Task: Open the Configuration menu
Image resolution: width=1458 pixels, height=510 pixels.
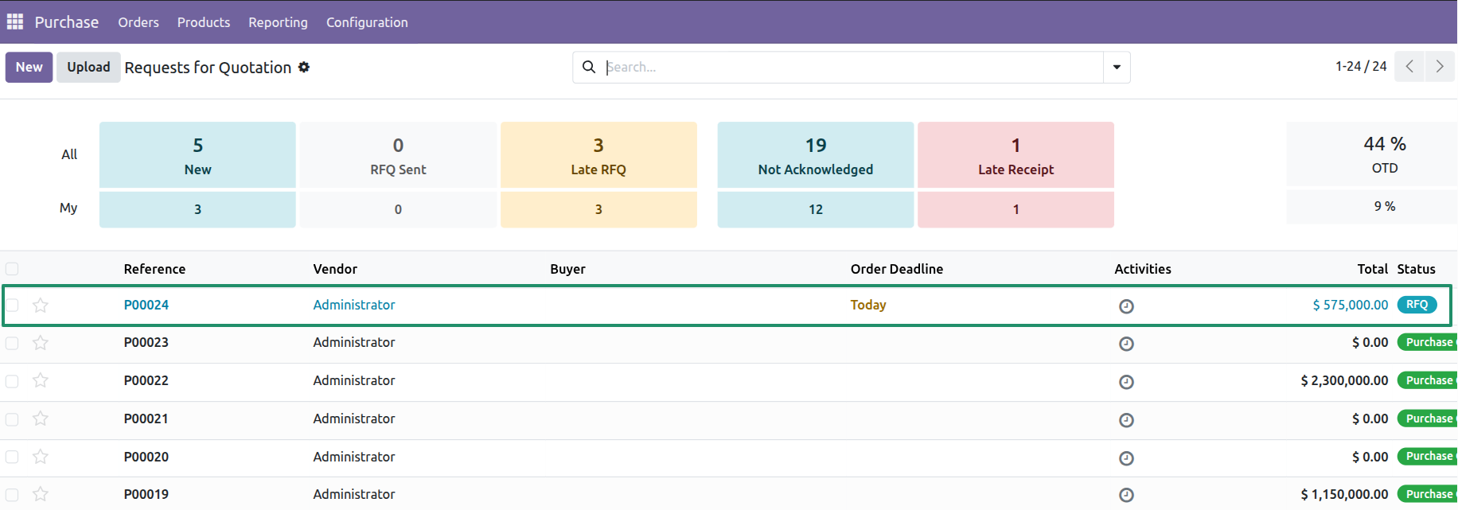Action: click(x=367, y=22)
